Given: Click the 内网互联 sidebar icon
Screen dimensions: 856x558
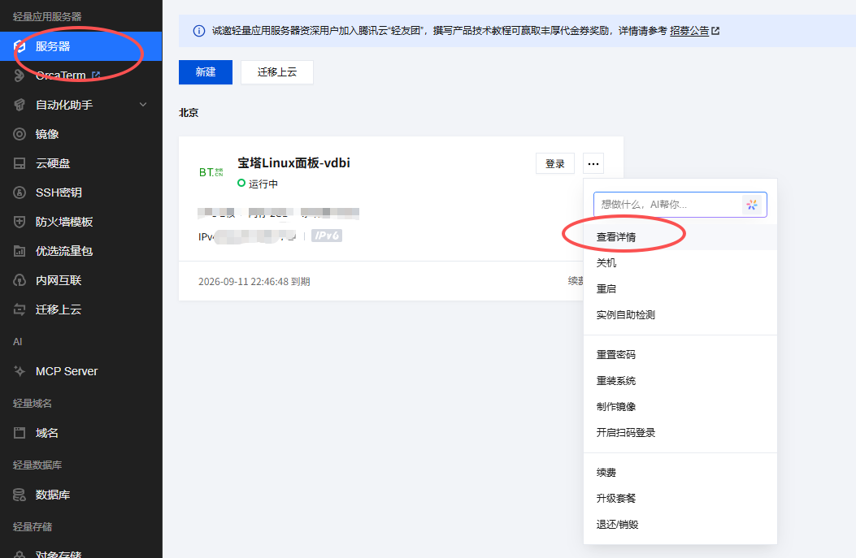Looking at the screenshot, I should point(20,280).
